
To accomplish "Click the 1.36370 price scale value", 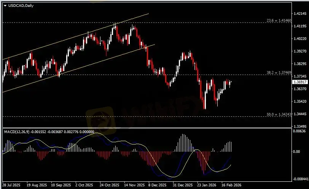I will (x=300, y=89).
